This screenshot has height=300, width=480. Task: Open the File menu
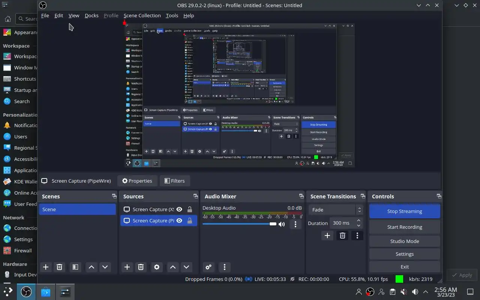pos(45,15)
